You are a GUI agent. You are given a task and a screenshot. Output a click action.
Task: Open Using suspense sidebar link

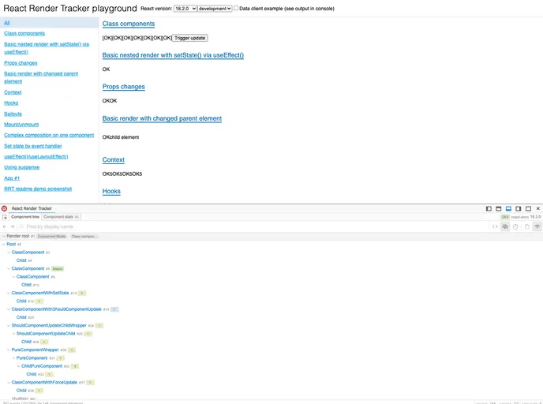22,167
